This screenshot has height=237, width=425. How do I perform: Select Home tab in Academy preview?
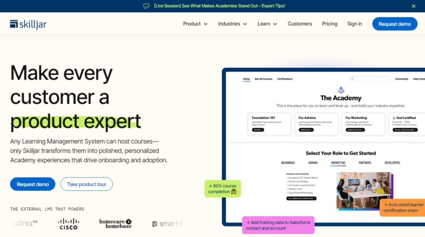247,79
